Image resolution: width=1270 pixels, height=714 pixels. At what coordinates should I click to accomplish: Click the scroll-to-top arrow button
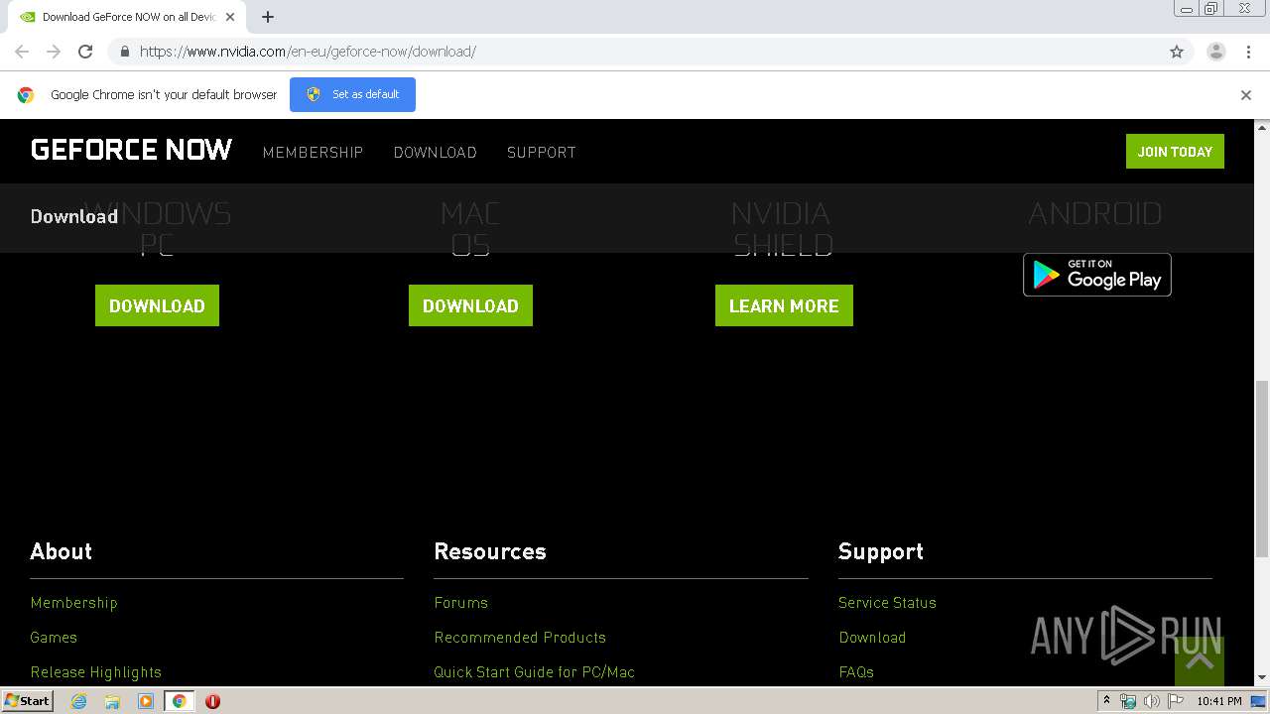[1200, 660]
